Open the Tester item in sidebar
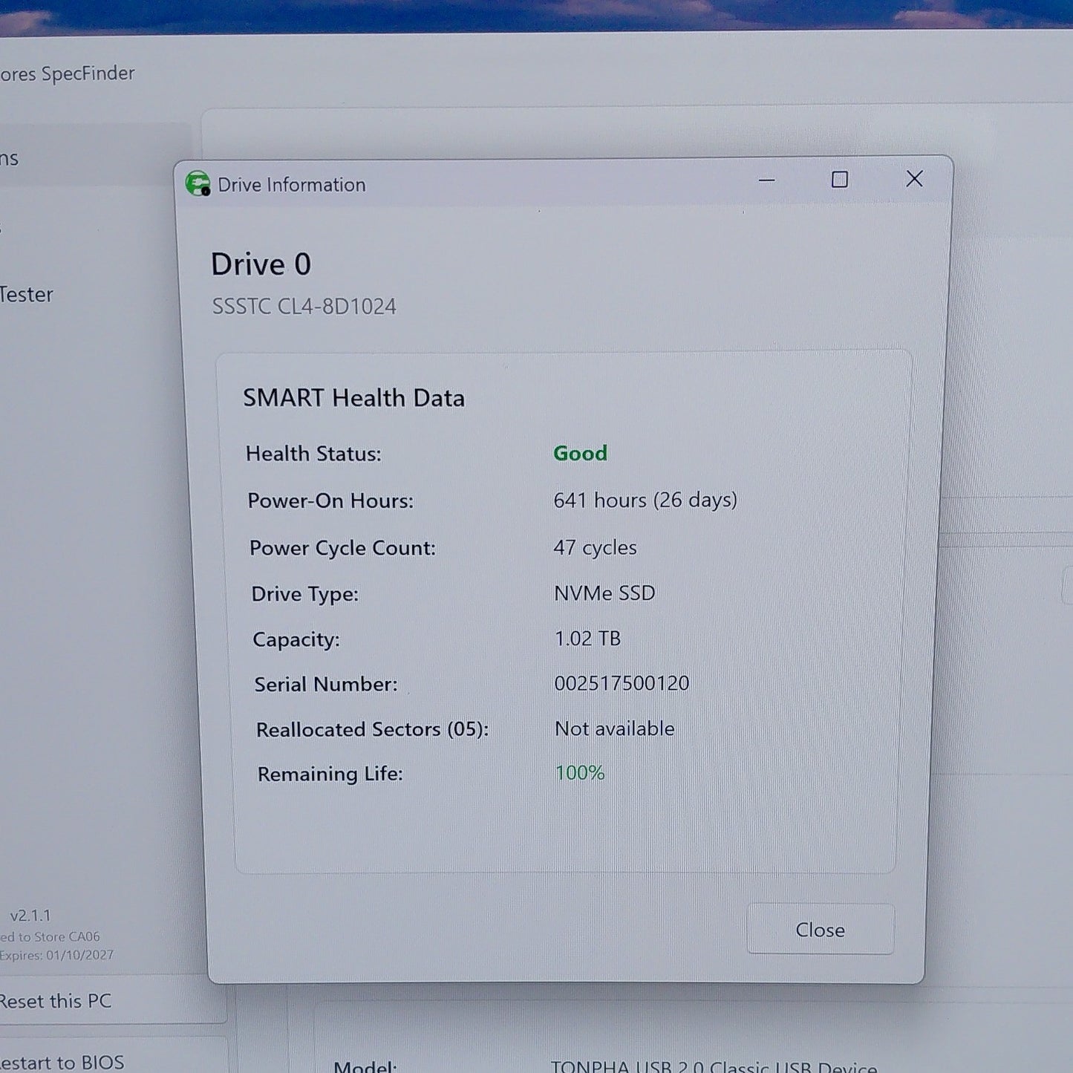Image resolution: width=1073 pixels, height=1073 pixels. click(27, 294)
